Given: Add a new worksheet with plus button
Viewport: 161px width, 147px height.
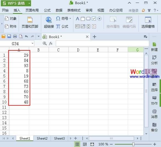Looking at the screenshot, I should (x=76, y=138).
